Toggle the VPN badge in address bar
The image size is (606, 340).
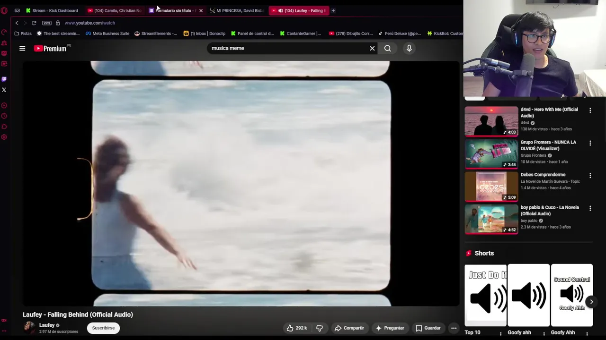46,23
